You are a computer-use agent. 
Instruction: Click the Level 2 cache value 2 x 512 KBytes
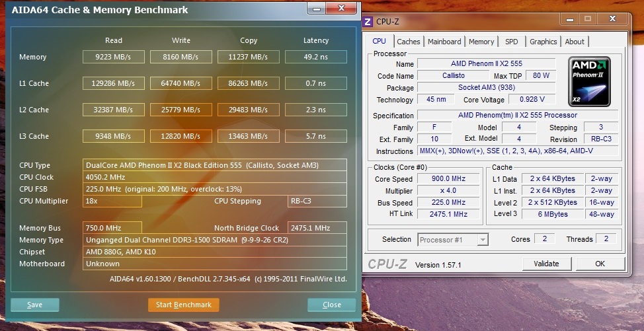553,202
